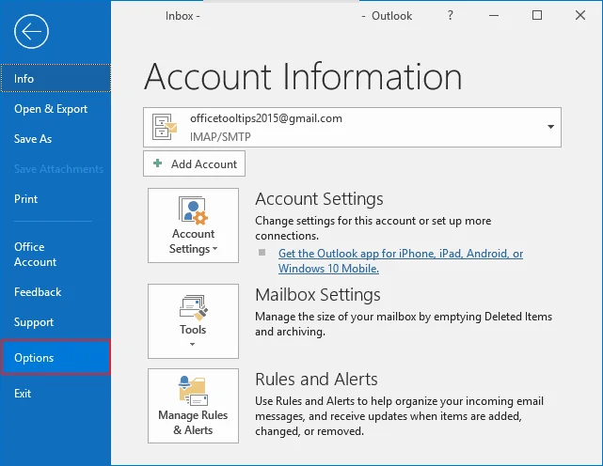The width and height of the screenshot is (603, 466).
Task: Click the Add Account button
Action: tap(194, 163)
